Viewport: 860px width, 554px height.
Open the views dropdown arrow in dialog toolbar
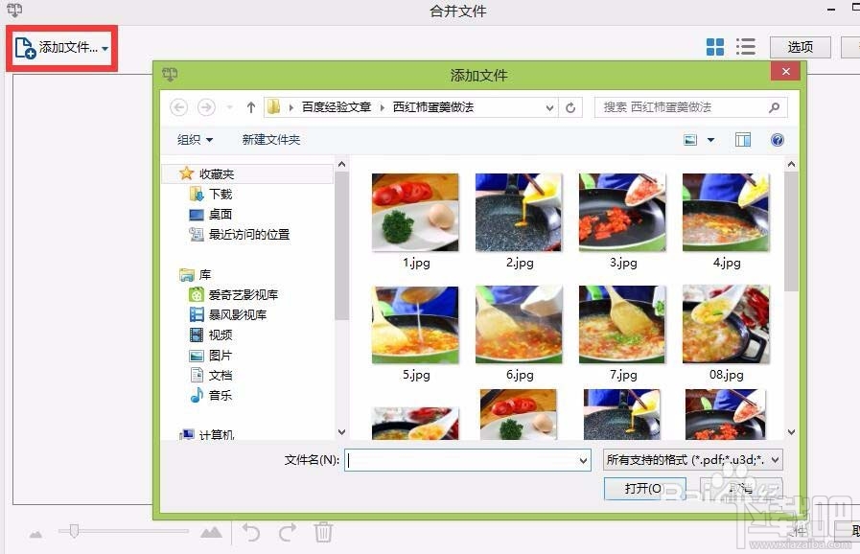click(710, 139)
